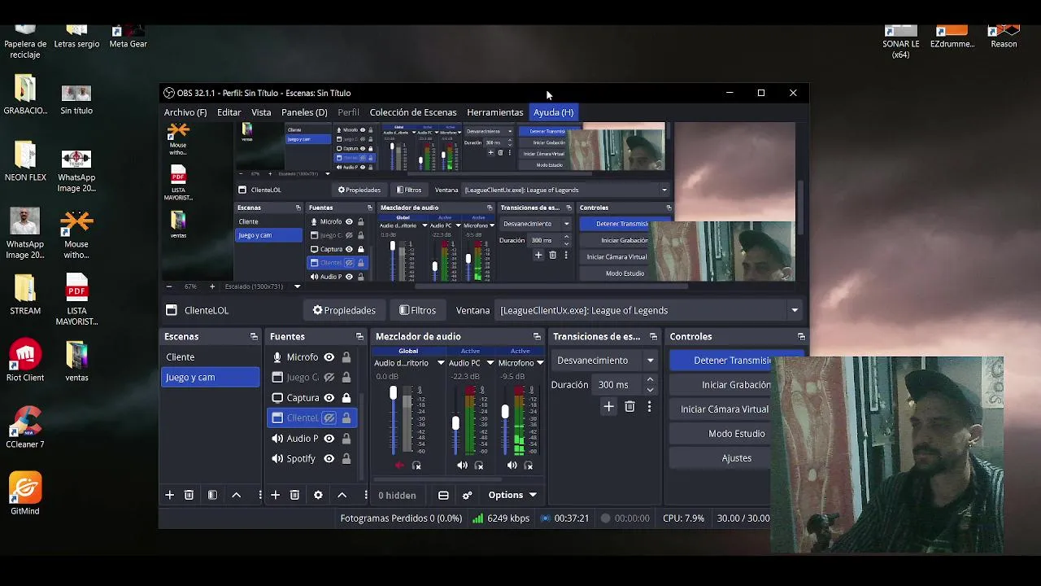The image size is (1041, 586).
Task: Toggle mixer layout icon beside 0 hidden
Action: pyautogui.click(x=443, y=495)
